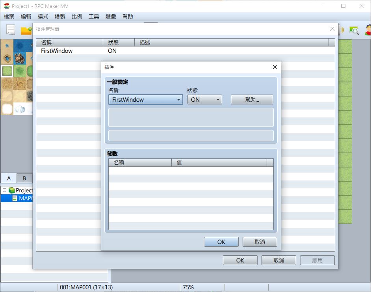Open the 狀態 ON dropdown
This screenshot has height=292, width=371.
click(x=205, y=99)
